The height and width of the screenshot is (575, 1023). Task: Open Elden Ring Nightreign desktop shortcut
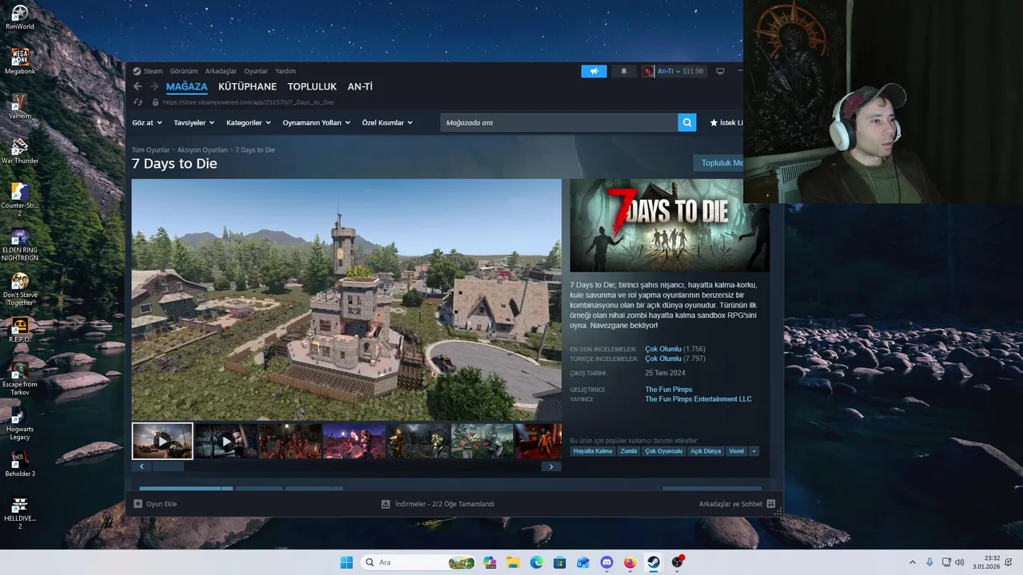point(20,244)
